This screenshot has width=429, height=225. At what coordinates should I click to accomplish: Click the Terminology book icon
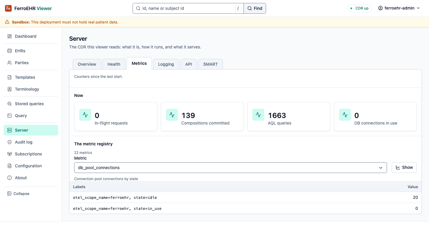point(10,89)
